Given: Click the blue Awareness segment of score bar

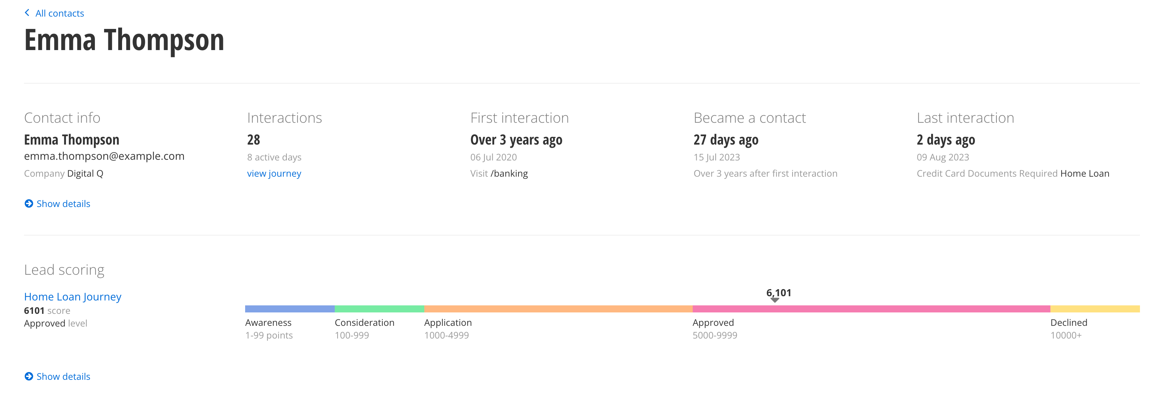Looking at the screenshot, I should tap(289, 309).
